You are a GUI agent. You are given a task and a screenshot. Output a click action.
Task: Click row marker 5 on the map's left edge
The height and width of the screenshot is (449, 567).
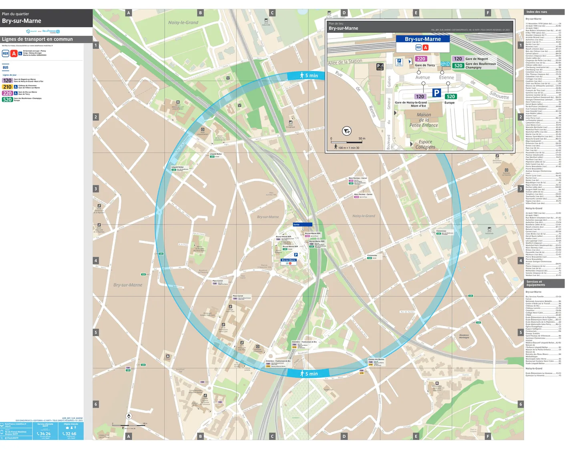click(x=96, y=332)
